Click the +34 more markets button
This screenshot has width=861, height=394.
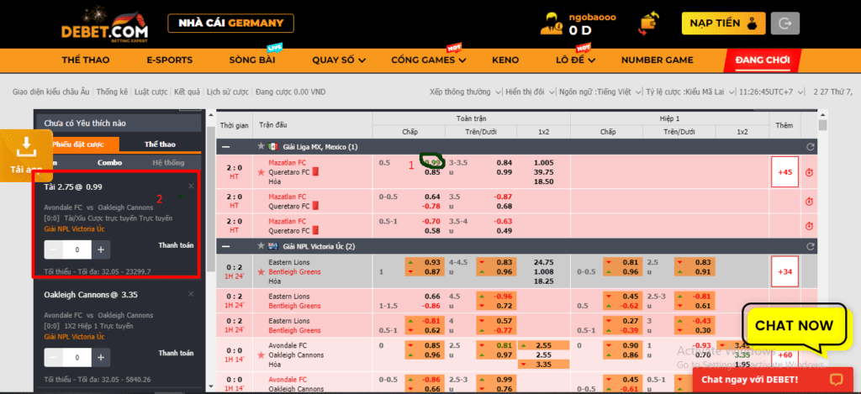(784, 271)
